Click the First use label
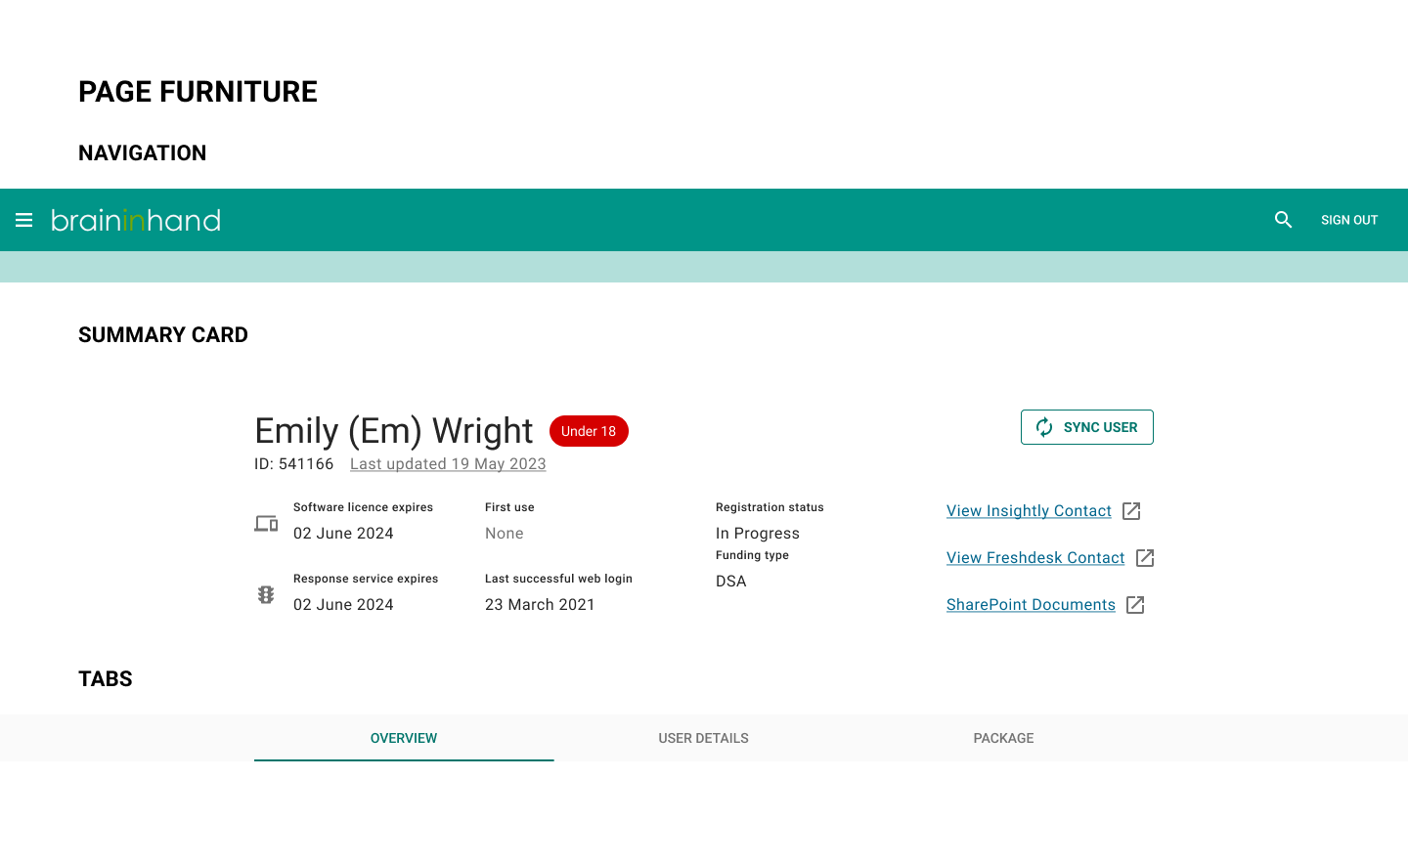 pyautogui.click(x=509, y=507)
